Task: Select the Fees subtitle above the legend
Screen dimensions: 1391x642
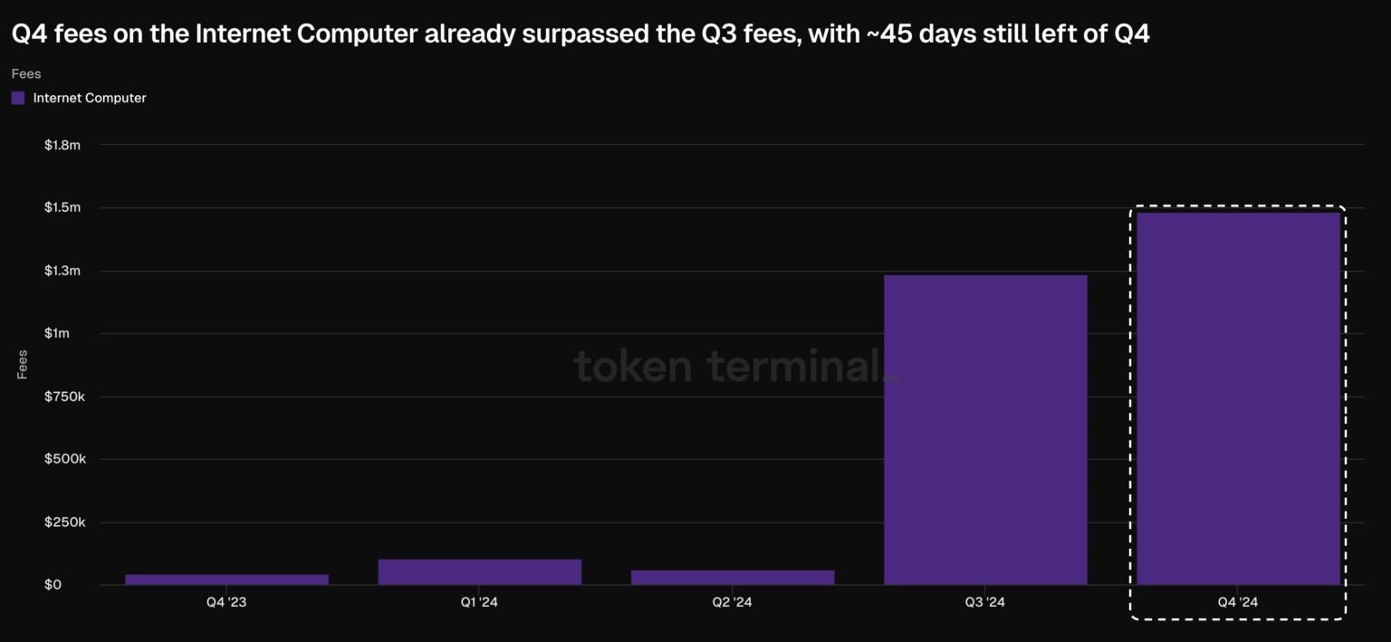Action: (x=26, y=73)
